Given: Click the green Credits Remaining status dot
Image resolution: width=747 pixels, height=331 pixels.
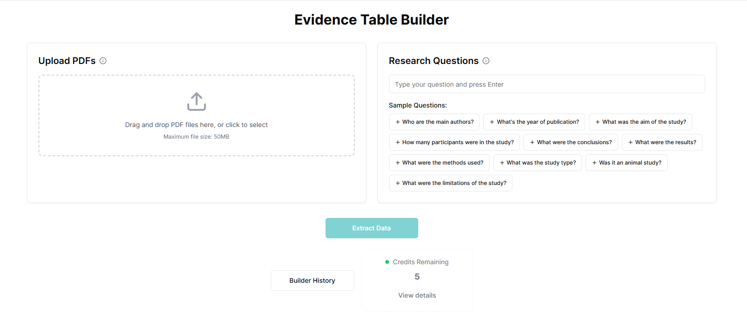Looking at the screenshot, I should 387,262.
